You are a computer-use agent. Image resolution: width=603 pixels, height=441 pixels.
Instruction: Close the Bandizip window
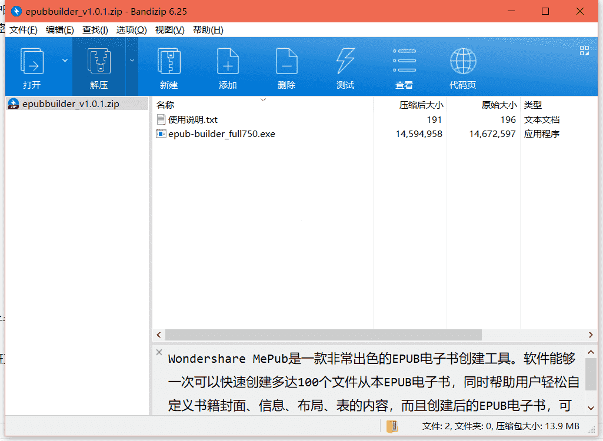(x=580, y=11)
